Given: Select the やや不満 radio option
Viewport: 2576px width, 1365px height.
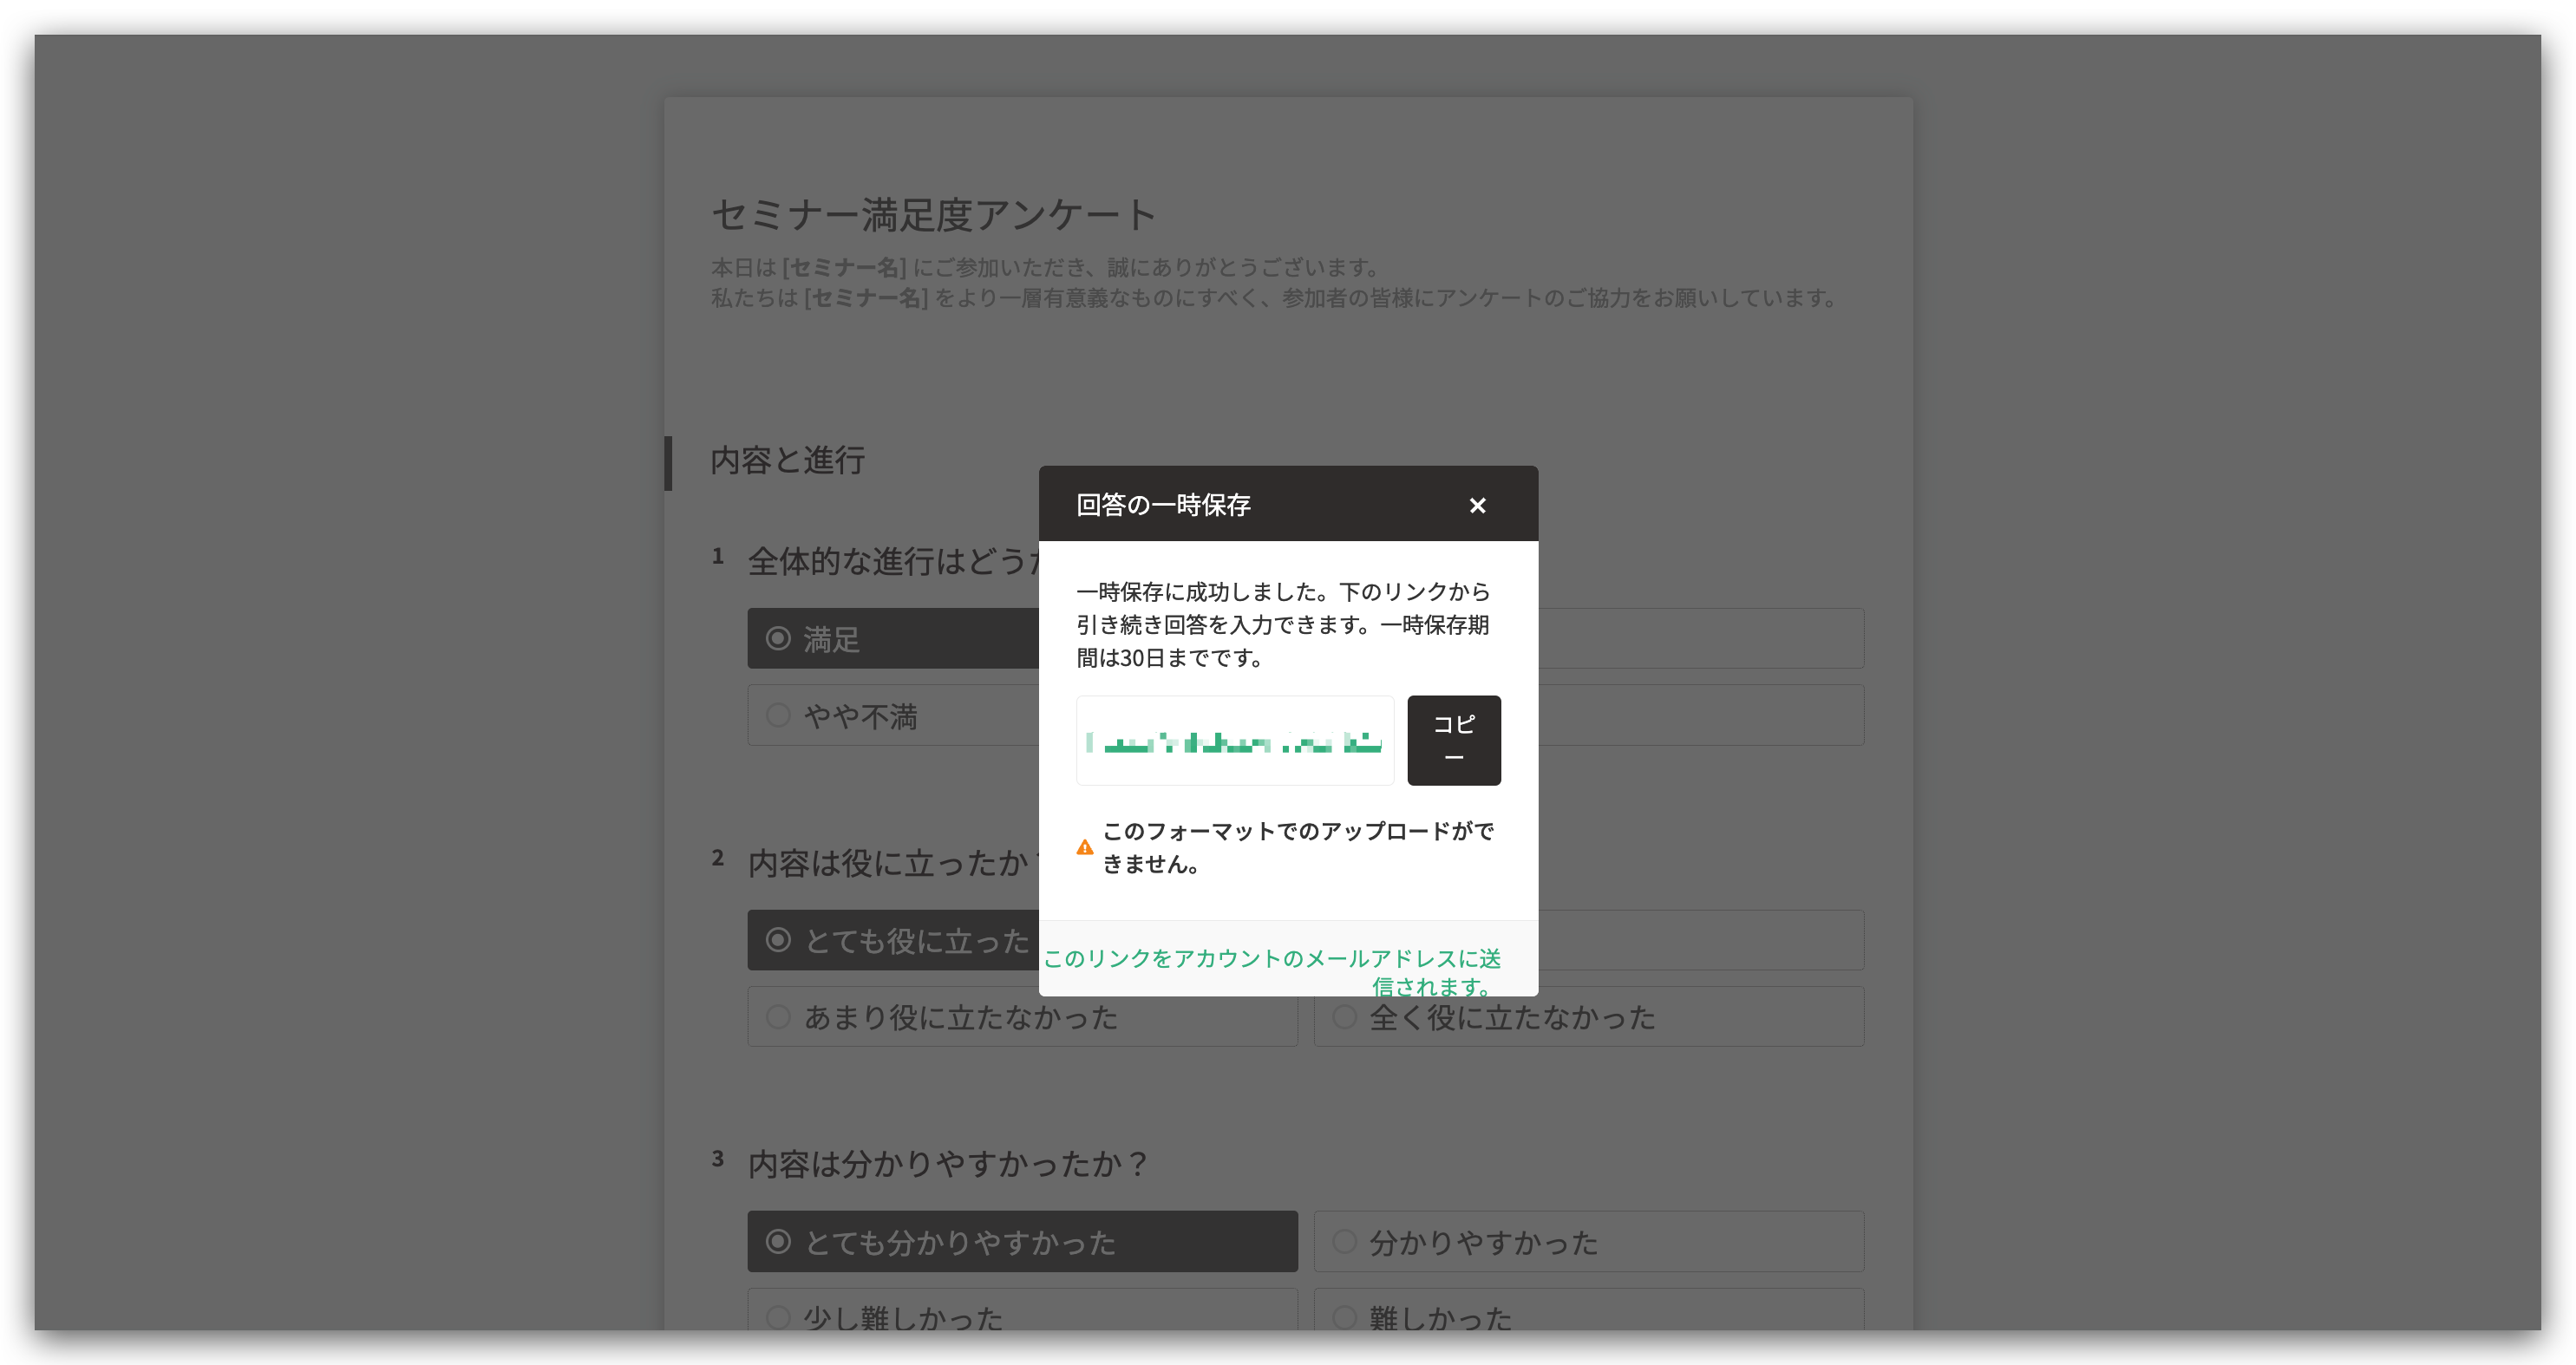Looking at the screenshot, I should click(893, 715).
